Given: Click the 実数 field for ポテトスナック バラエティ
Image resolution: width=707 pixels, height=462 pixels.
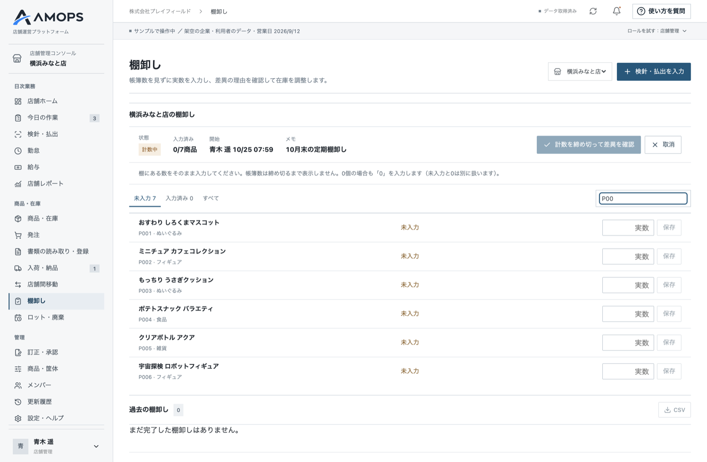Looking at the screenshot, I should 628,314.
